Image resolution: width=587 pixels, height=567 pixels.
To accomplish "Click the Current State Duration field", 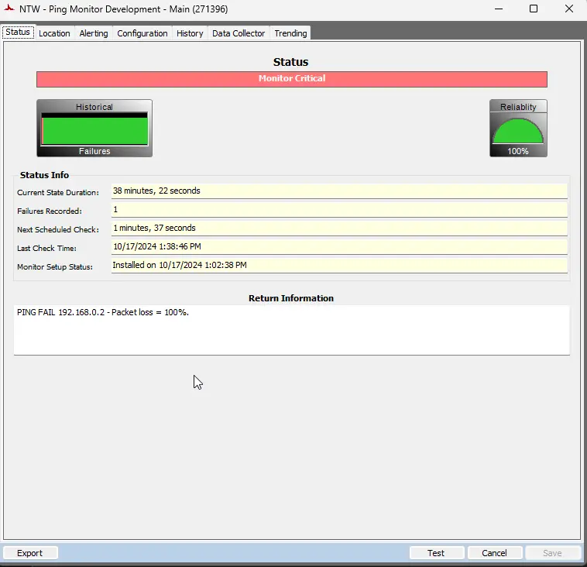I will click(339, 191).
